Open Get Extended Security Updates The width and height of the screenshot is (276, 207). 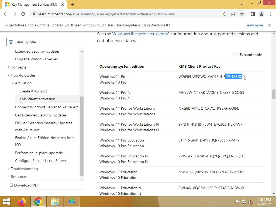click(41, 115)
